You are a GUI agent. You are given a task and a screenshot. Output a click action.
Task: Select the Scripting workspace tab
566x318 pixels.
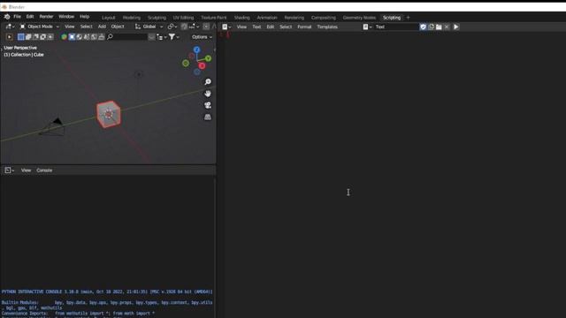392,18
